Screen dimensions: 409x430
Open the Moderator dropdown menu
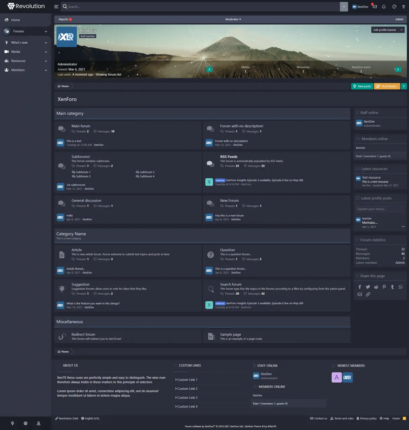[233, 19]
